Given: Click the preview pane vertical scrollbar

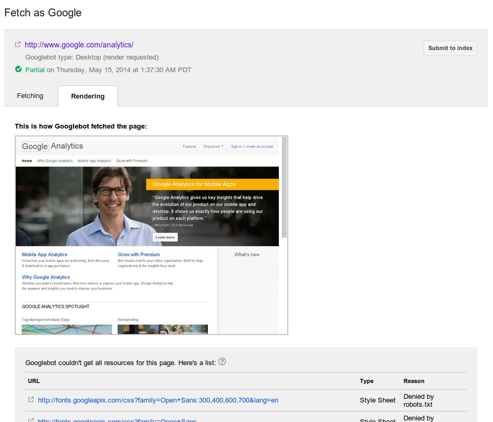Looking at the screenshot, I should 284,187.
